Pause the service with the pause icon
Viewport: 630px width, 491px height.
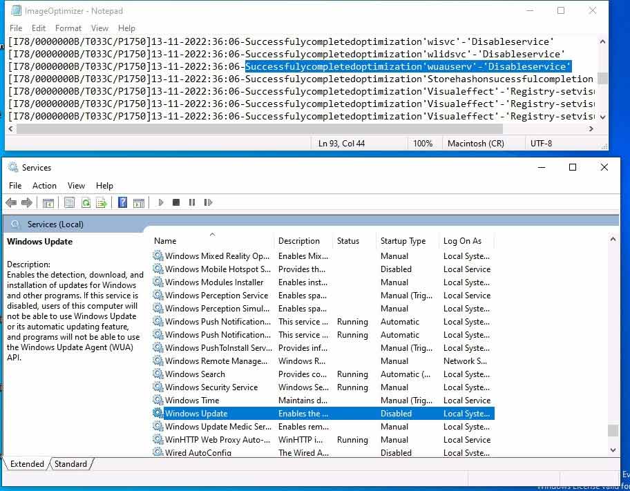[x=192, y=202]
